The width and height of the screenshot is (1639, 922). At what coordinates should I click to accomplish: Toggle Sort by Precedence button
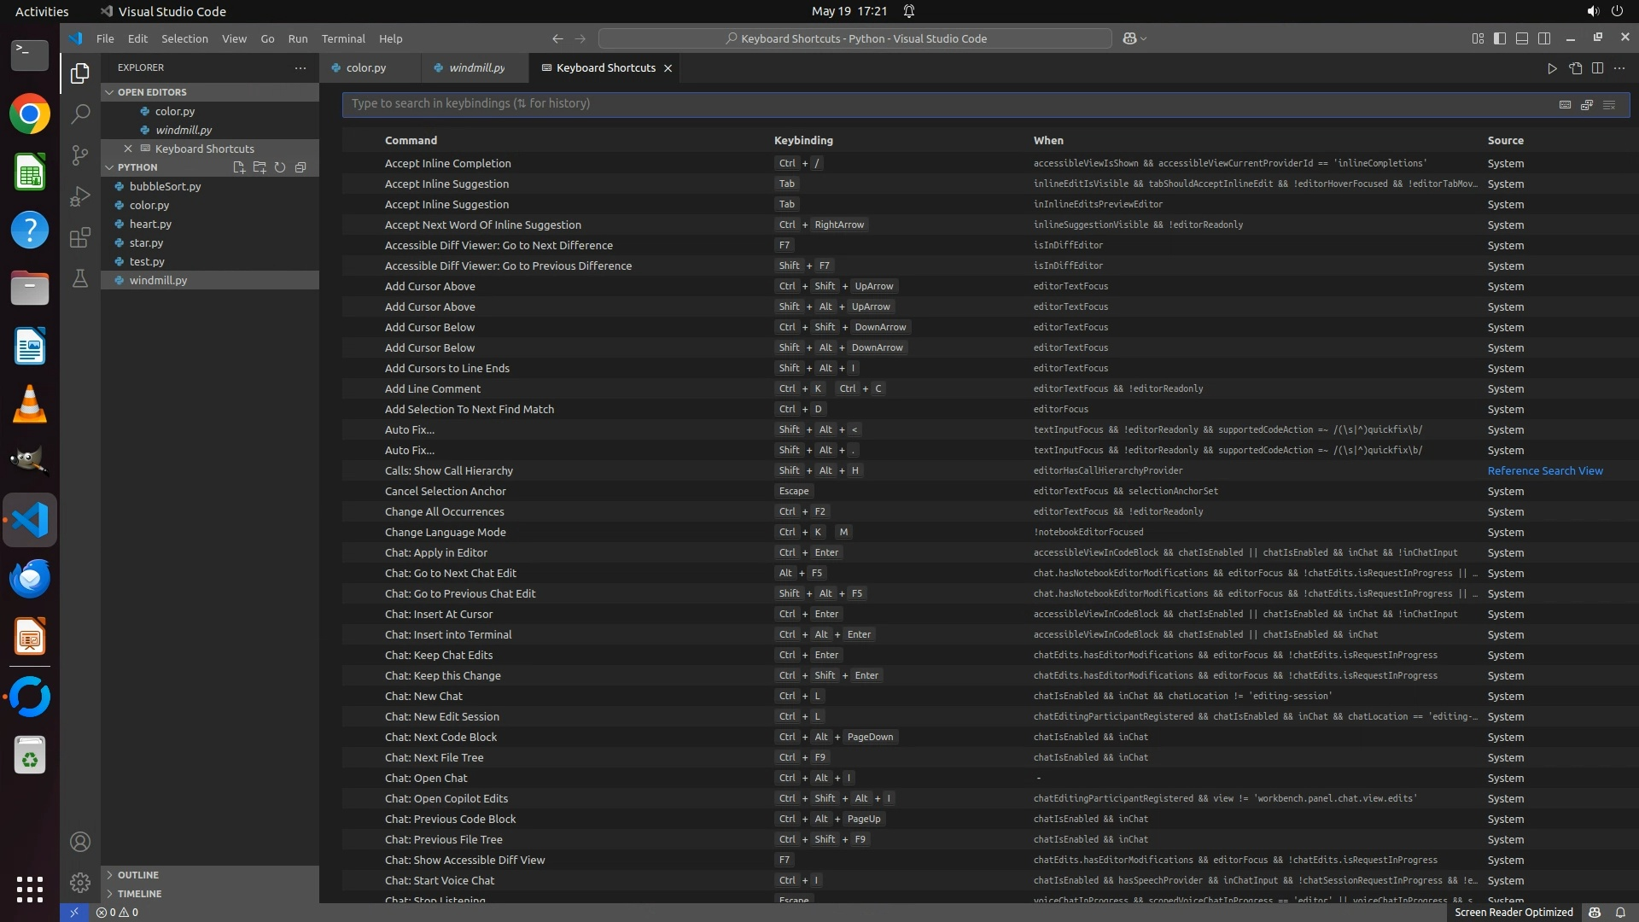coord(1587,104)
